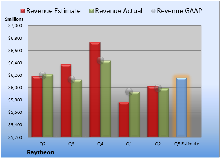
Task: Click the GAAP sphere marker above Q4
Action: click(x=100, y=60)
